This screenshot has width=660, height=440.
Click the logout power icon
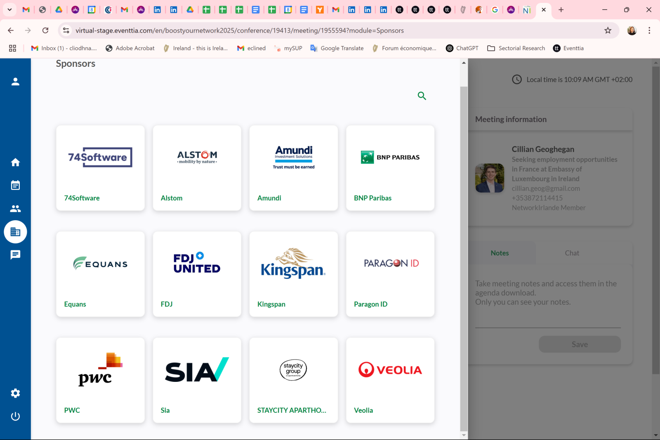coord(15,416)
